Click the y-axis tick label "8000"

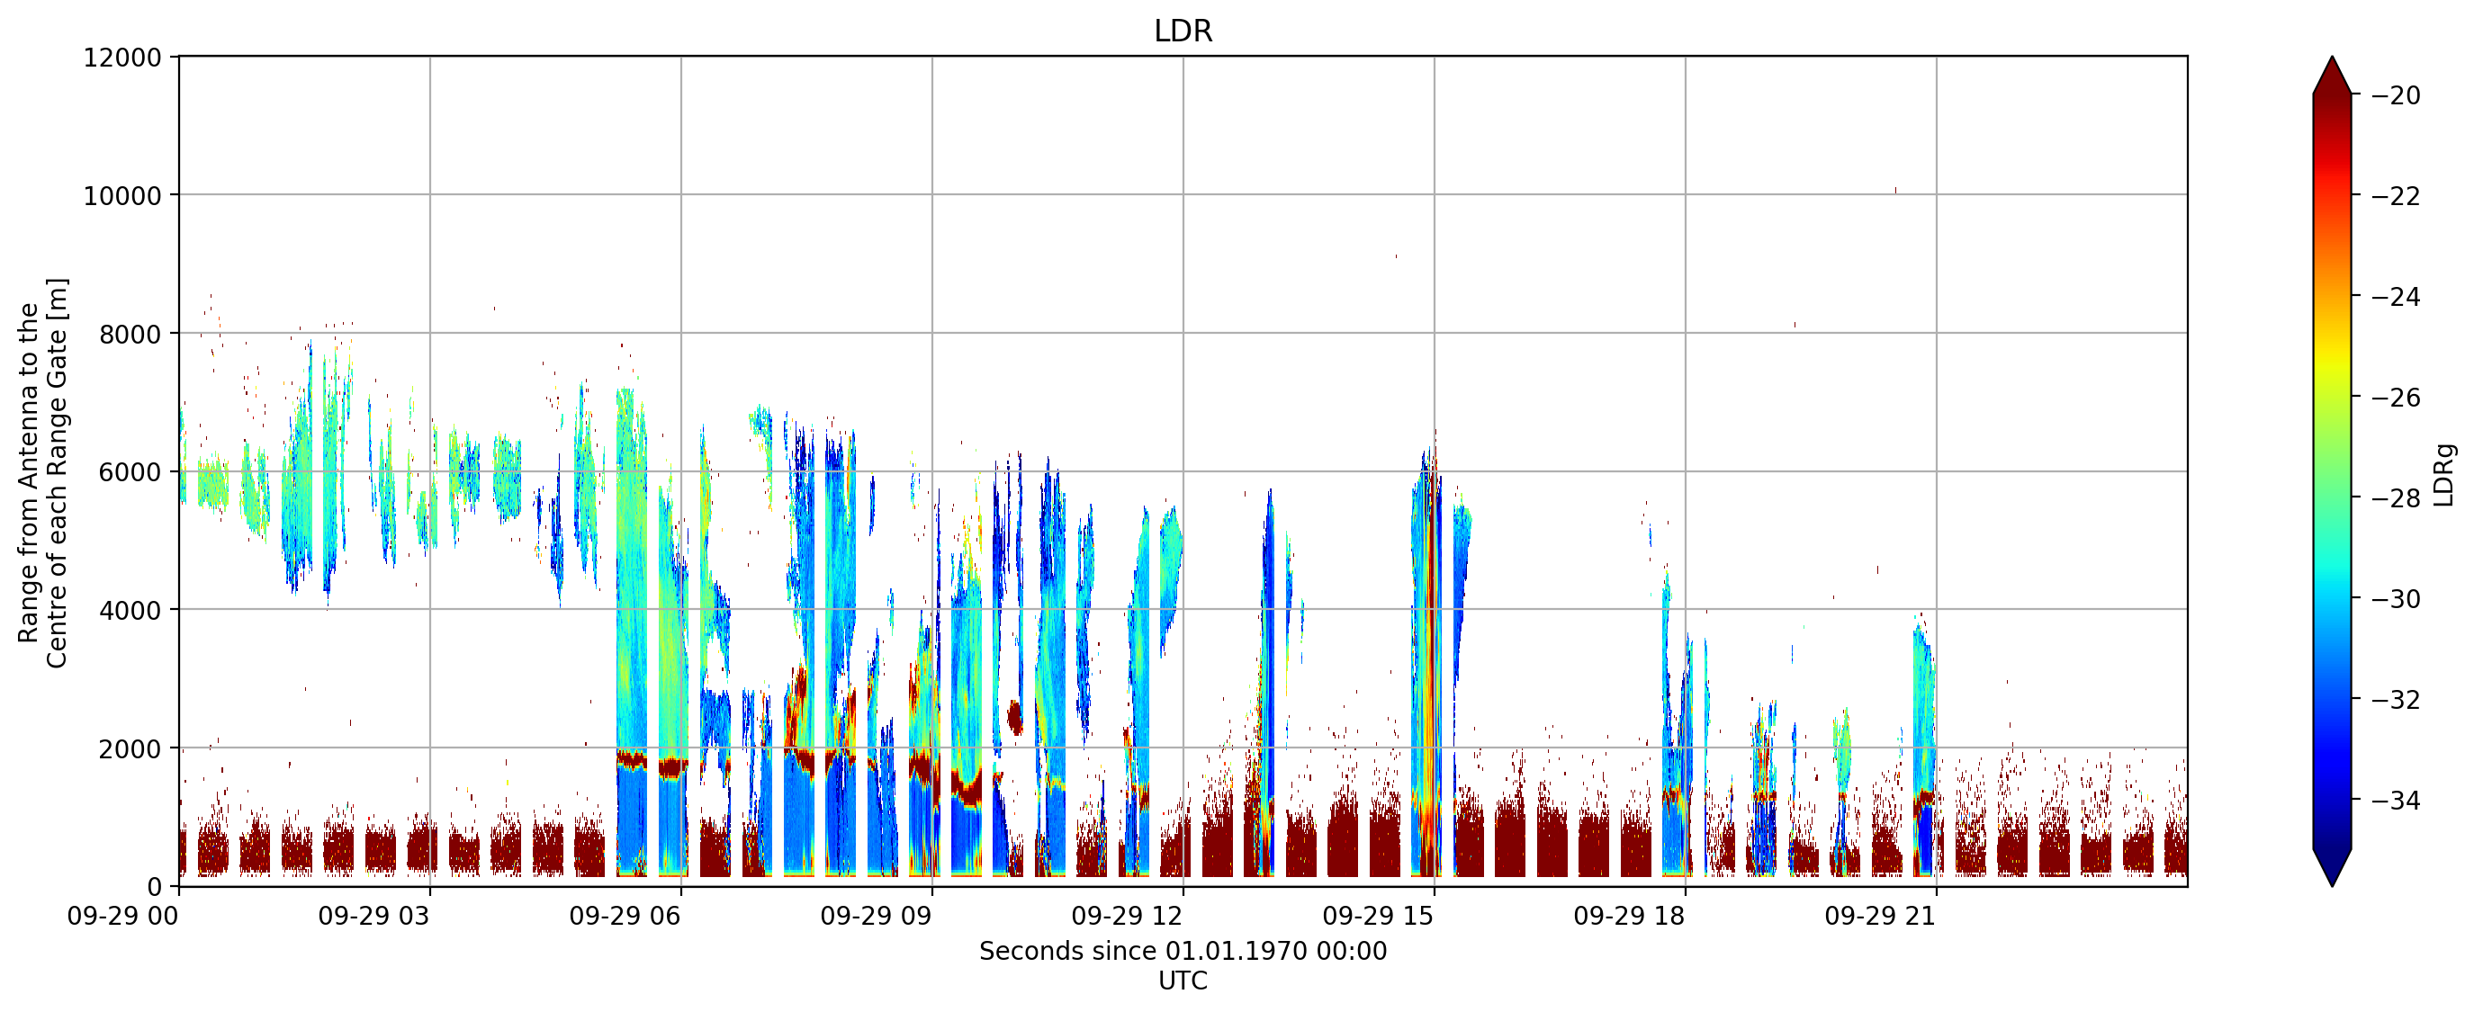[130, 334]
